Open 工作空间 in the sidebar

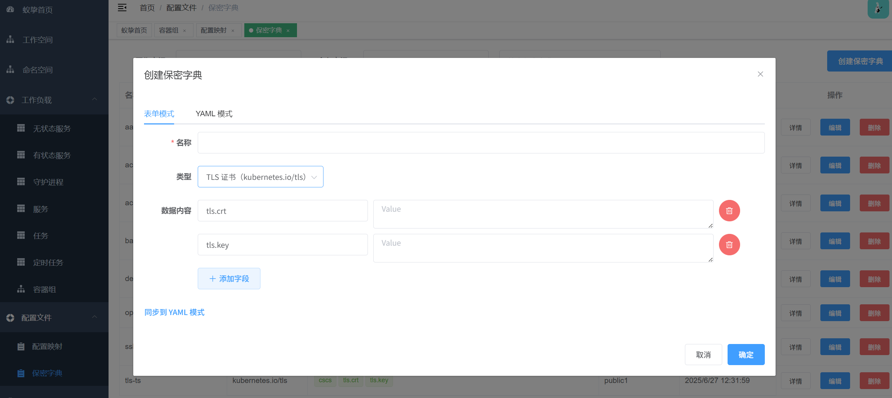pyautogui.click(x=37, y=40)
